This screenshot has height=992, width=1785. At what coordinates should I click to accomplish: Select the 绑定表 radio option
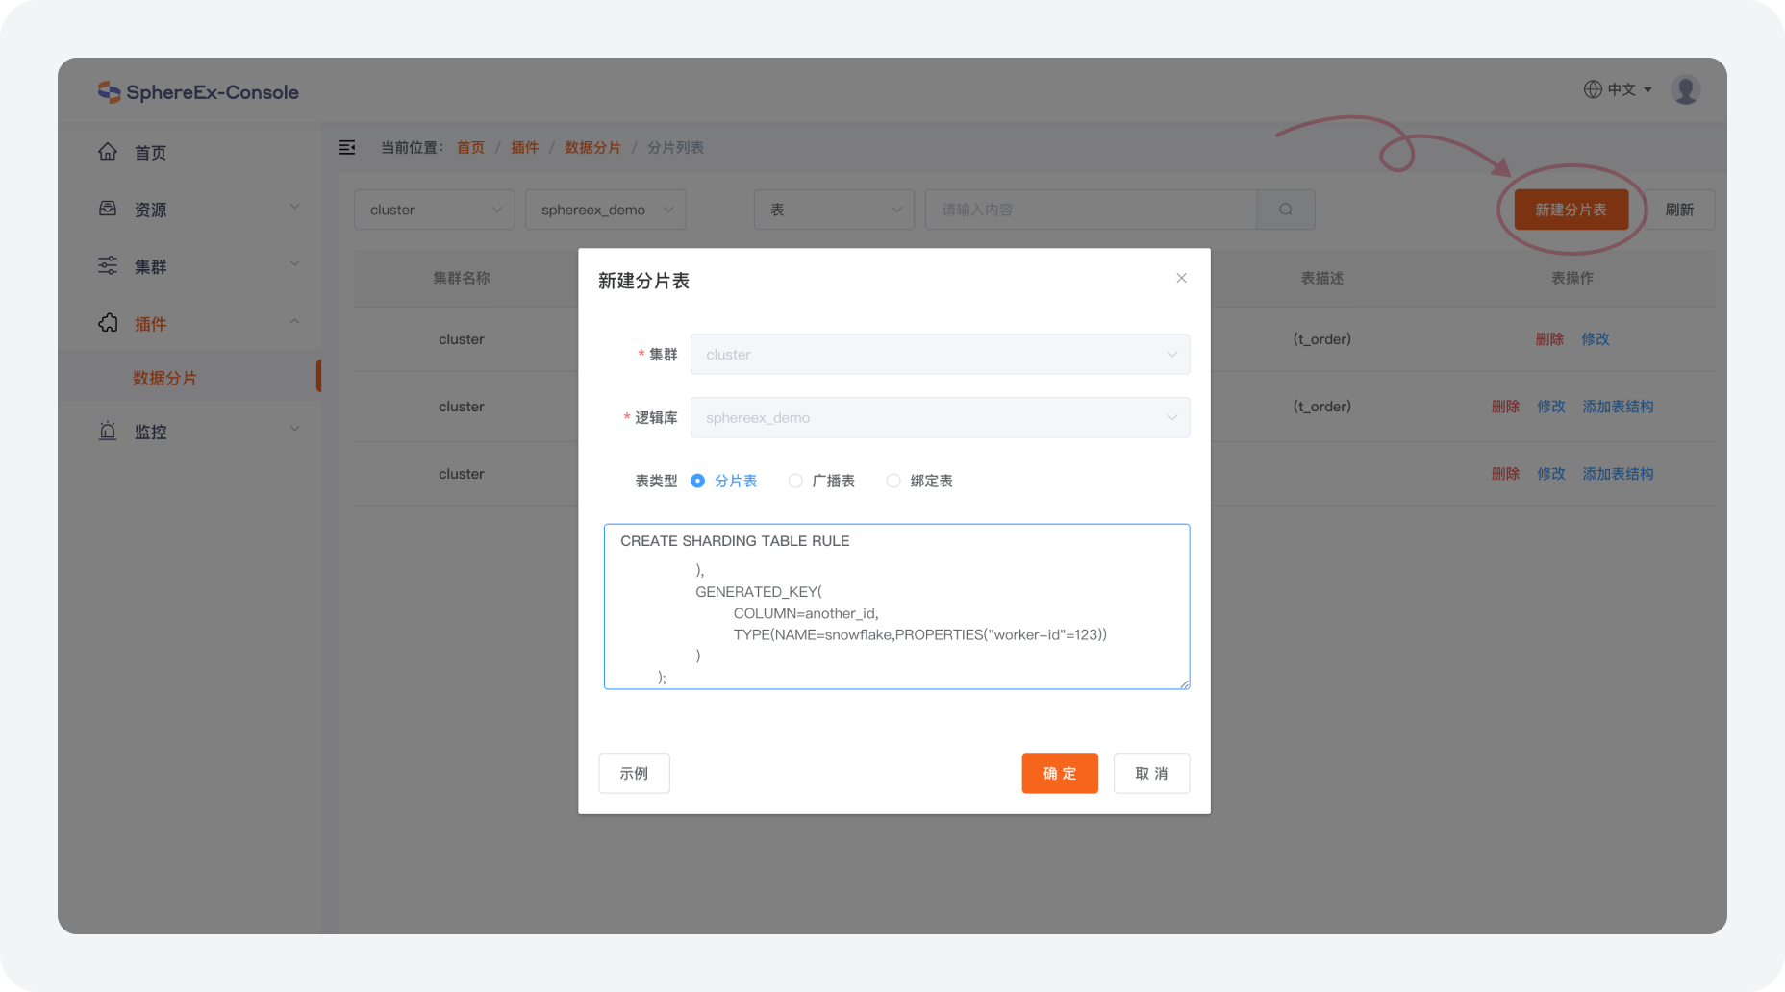893,481
